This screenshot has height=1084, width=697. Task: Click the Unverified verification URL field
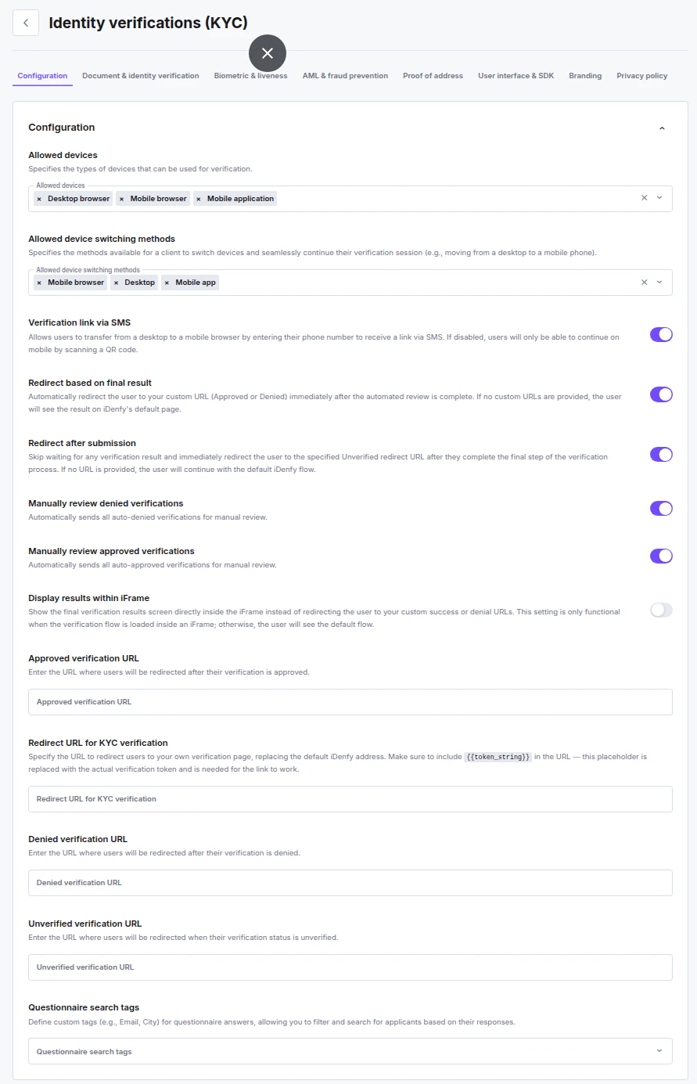click(350, 967)
